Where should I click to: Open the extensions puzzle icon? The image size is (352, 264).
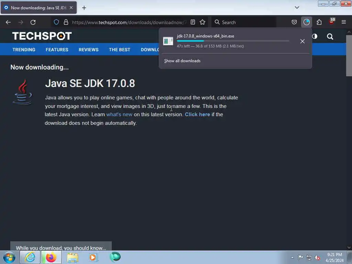[x=319, y=22]
